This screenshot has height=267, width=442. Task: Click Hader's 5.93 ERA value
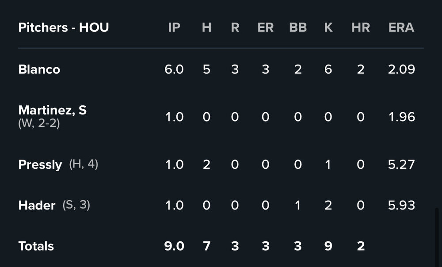pos(401,206)
